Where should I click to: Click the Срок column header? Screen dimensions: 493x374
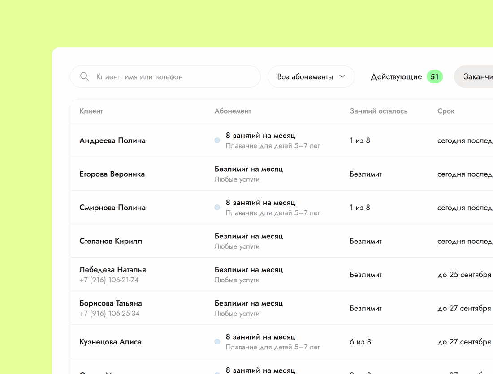tap(446, 111)
